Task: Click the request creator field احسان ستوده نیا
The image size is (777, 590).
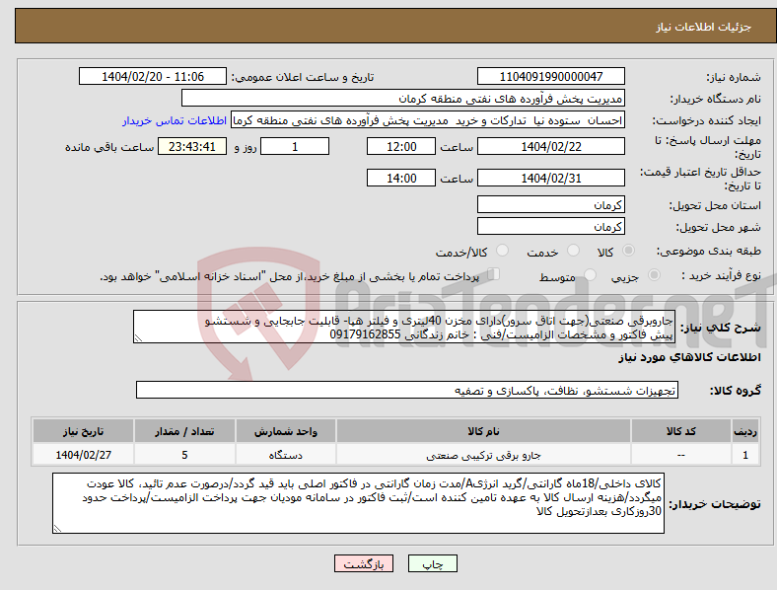Action: (428, 120)
